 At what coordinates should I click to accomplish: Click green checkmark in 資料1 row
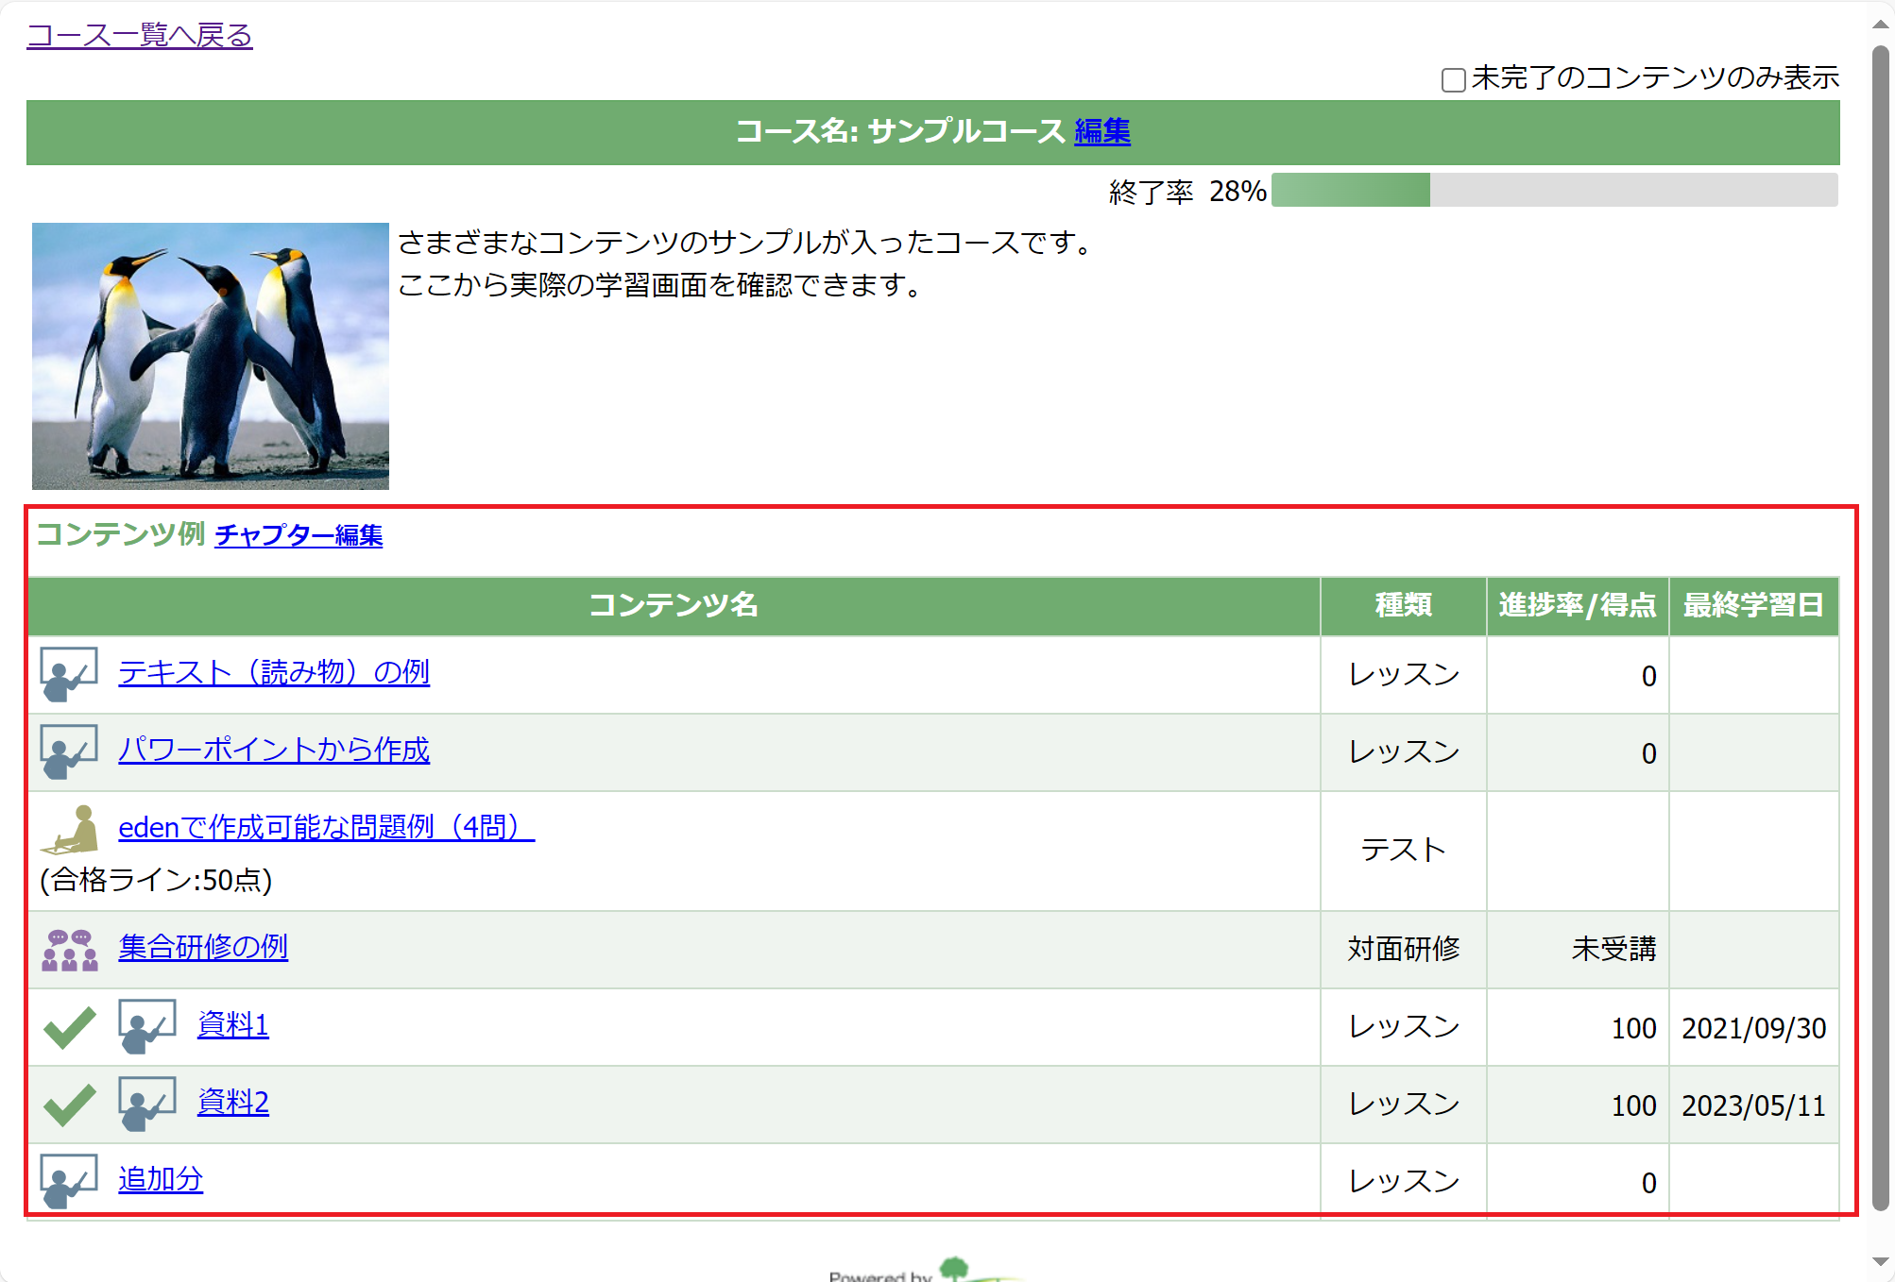tap(69, 1027)
